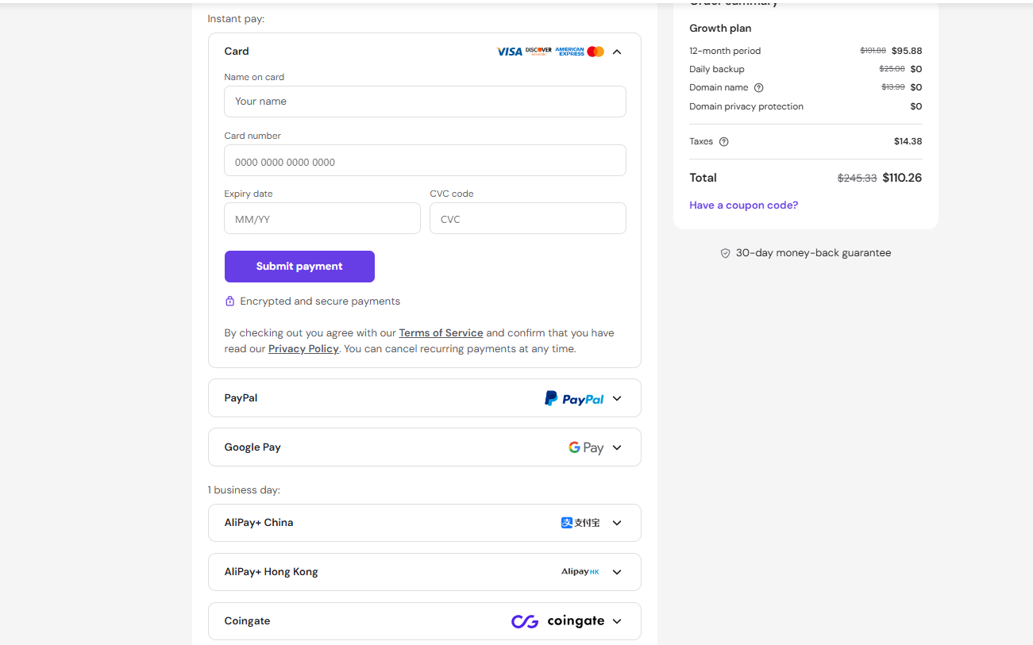1033x645 pixels.
Task: Click the $95.88 discounted period price
Action: (907, 51)
